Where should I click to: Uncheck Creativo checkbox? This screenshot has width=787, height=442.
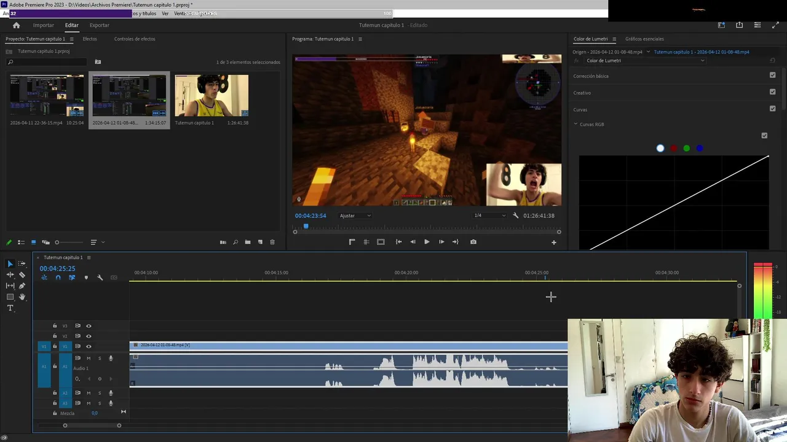(x=772, y=91)
